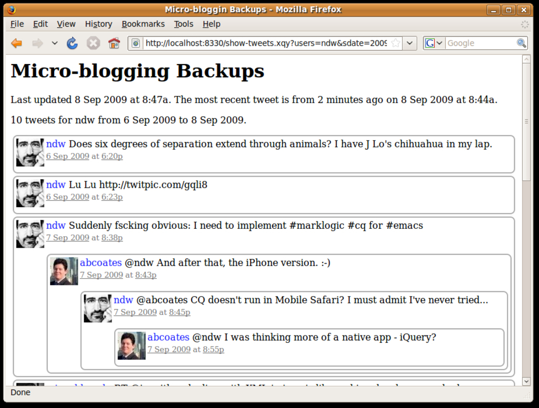This screenshot has width=539, height=408.
Task: Minimize the Firefox window
Action: 494,9
